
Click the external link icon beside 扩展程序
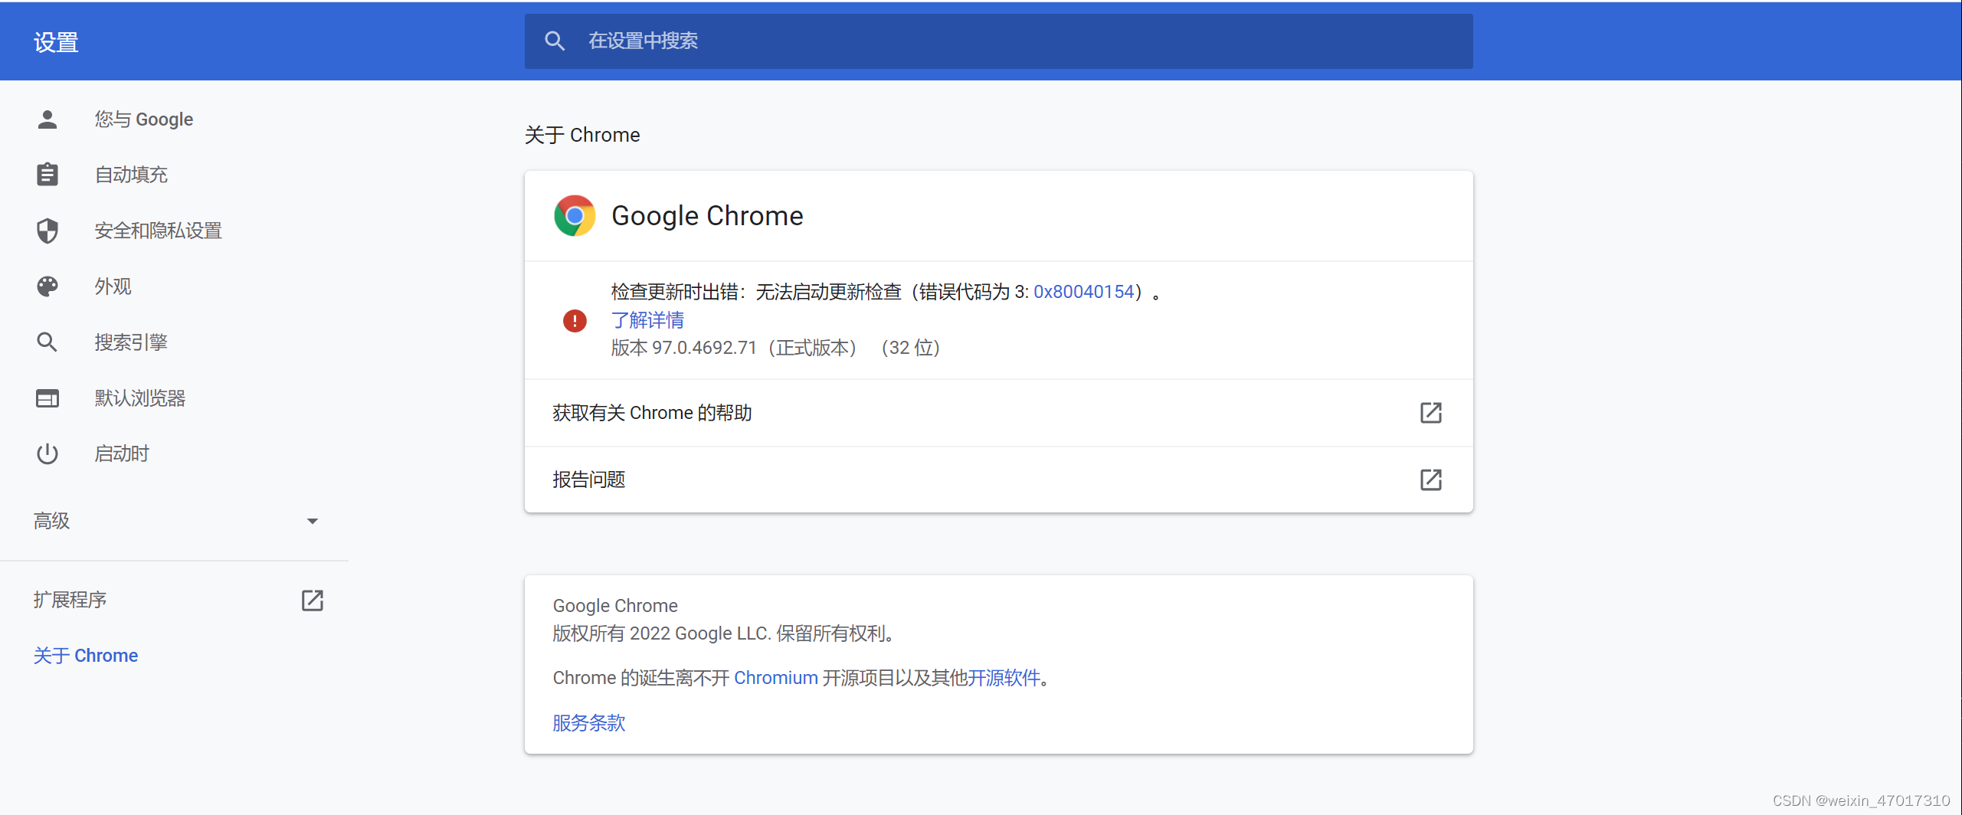pyautogui.click(x=313, y=600)
